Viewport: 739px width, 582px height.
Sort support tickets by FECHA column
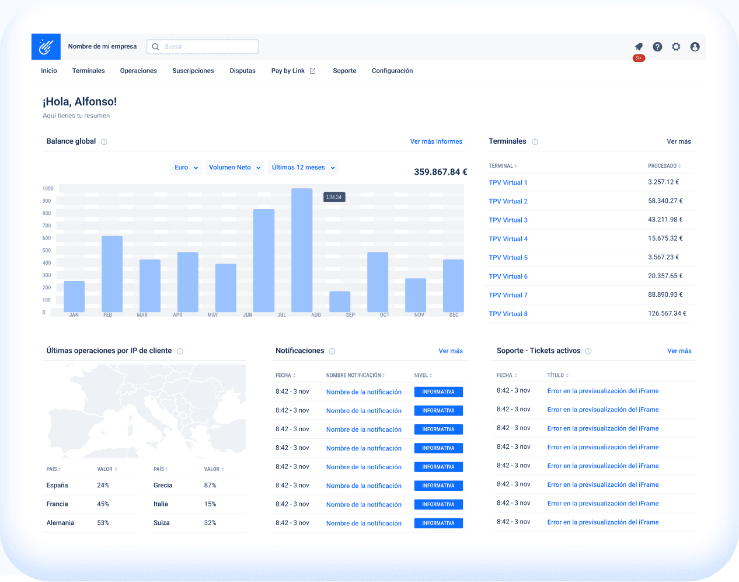point(507,375)
